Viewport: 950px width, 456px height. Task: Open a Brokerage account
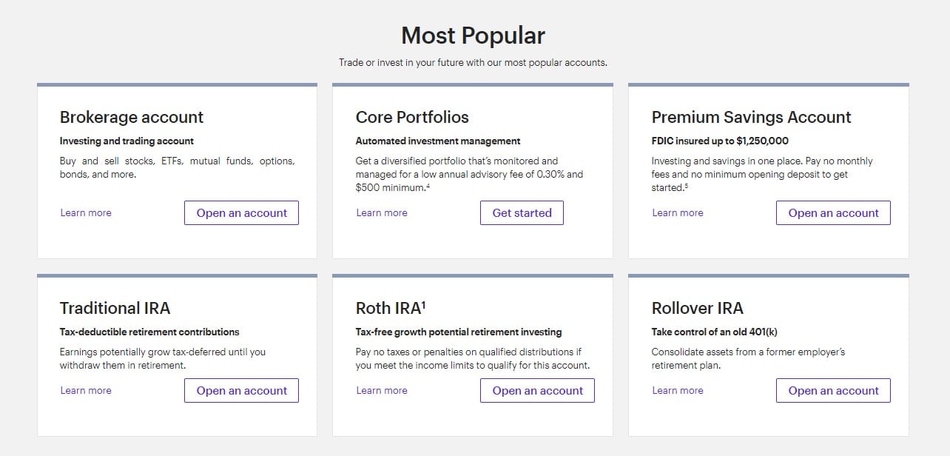[x=241, y=212]
